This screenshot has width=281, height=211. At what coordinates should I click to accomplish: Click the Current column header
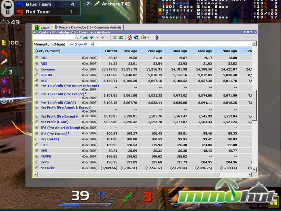coord(109,51)
